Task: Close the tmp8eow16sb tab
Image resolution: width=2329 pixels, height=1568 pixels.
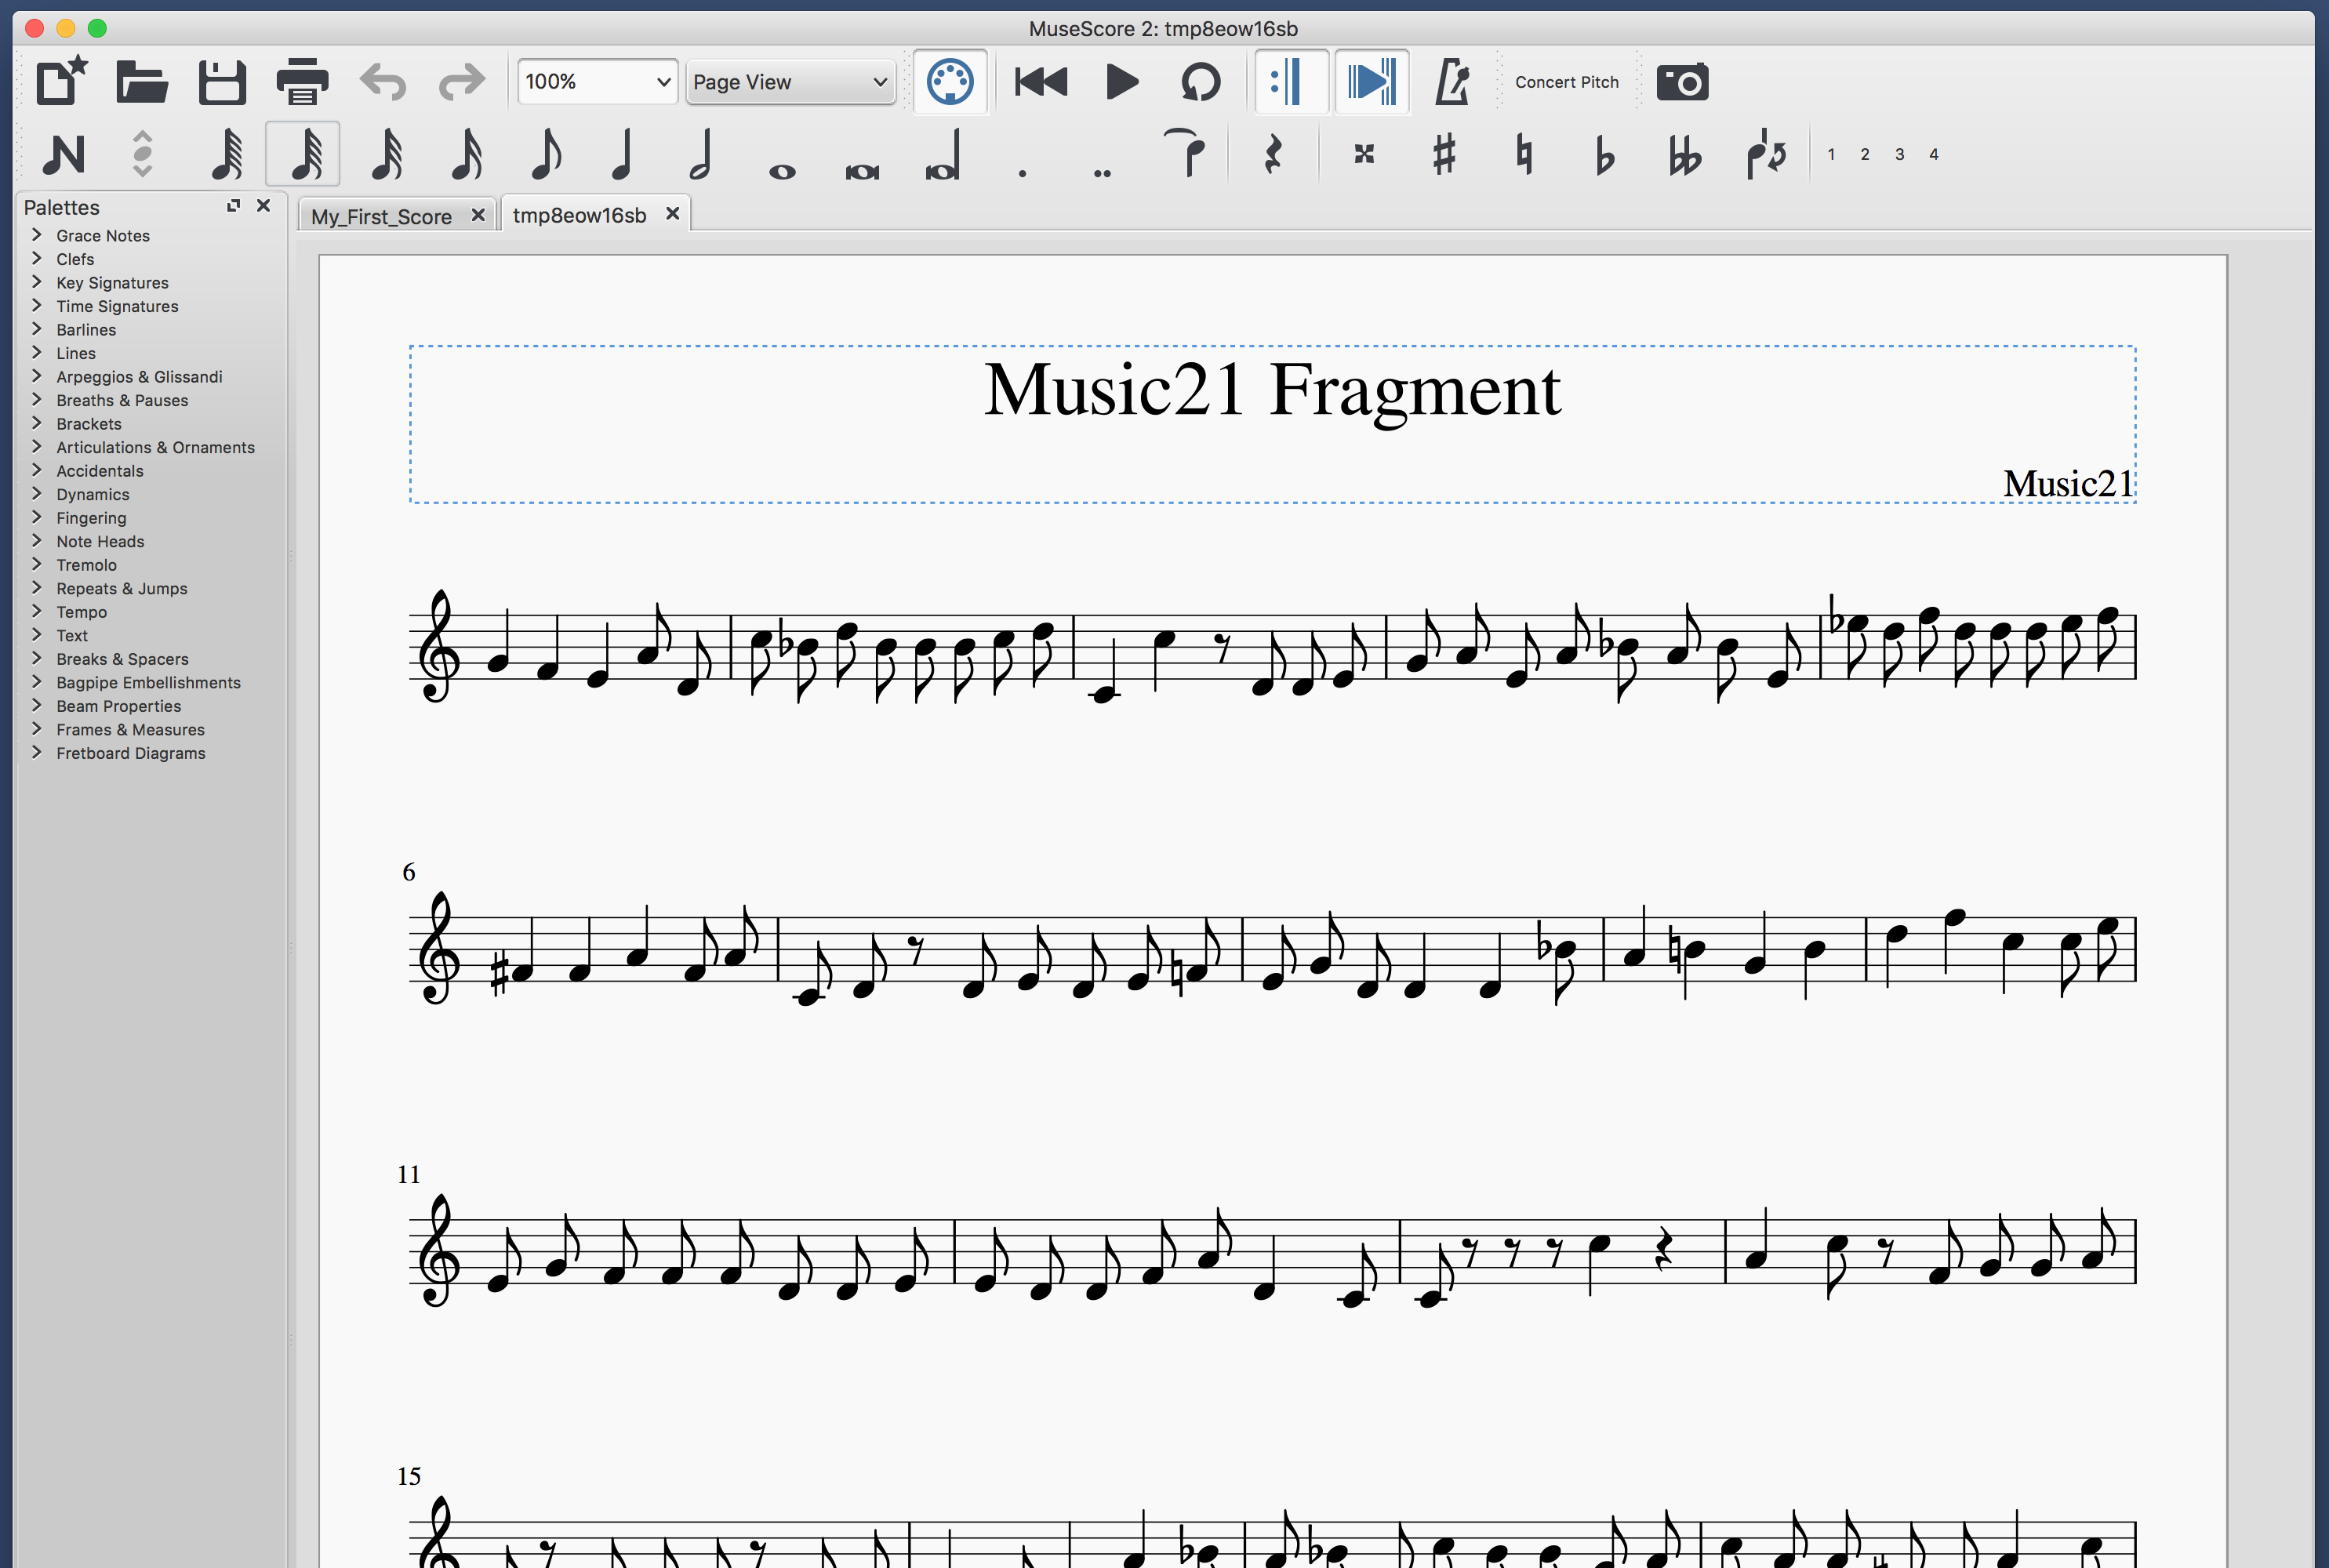Action: (673, 214)
